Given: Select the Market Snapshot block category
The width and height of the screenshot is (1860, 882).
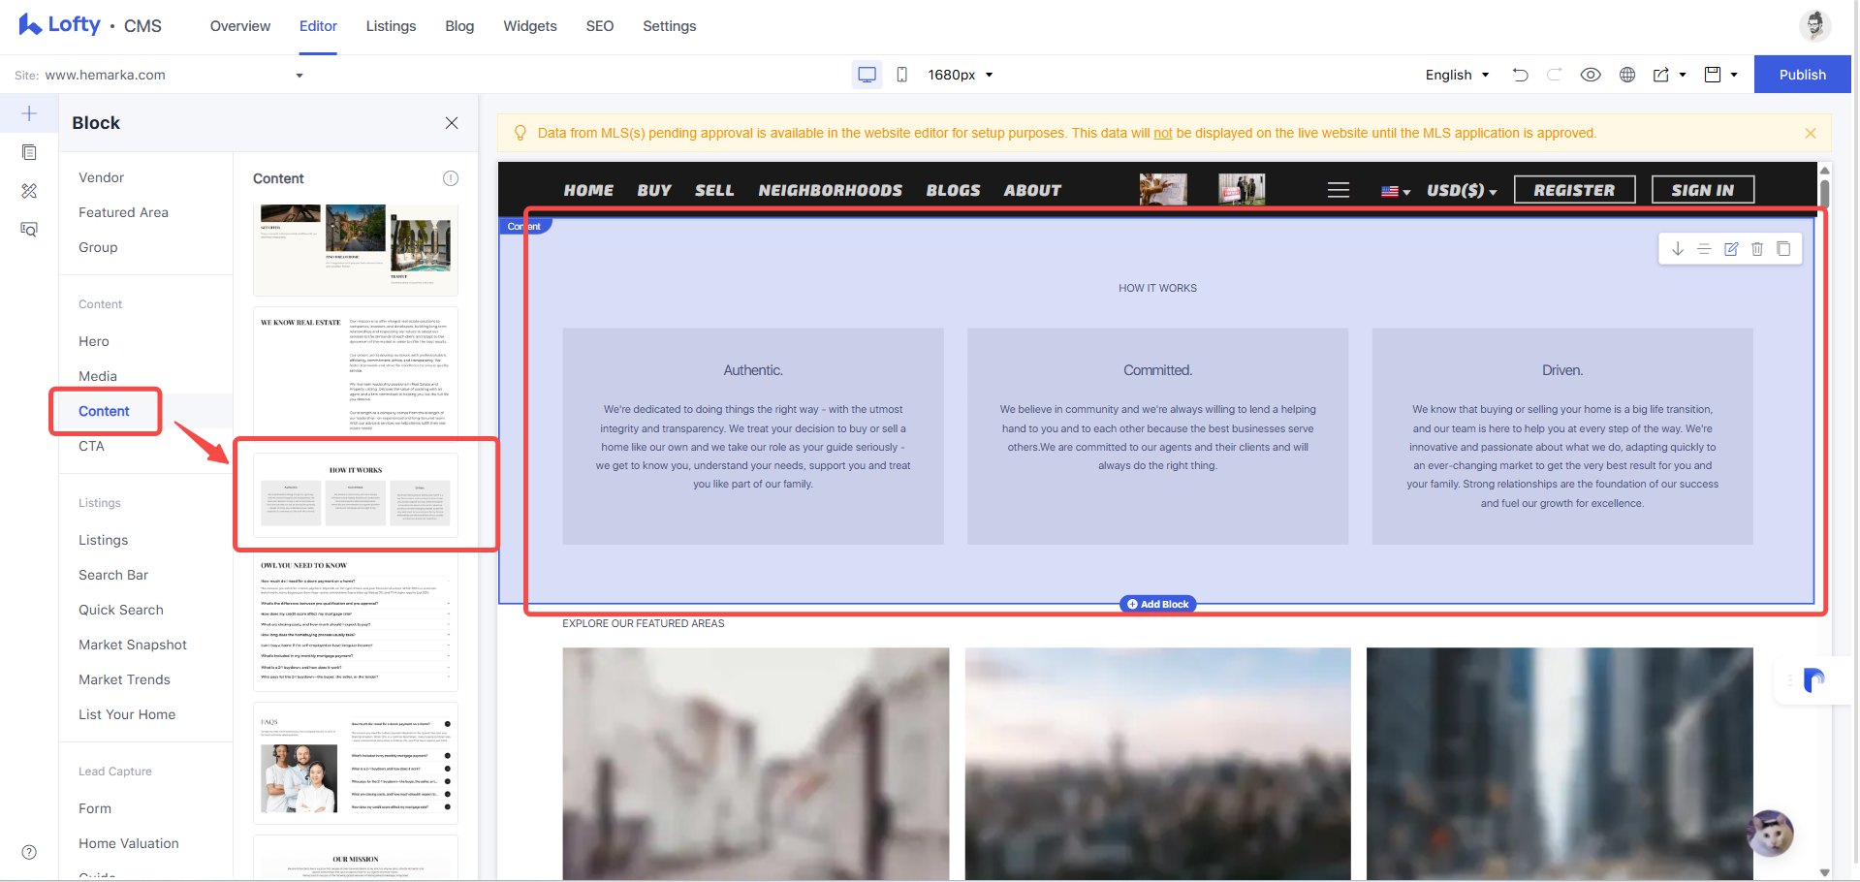Looking at the screenshot, I should click(x=133, y=645).
